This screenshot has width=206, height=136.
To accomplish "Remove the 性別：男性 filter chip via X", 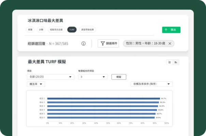I will 170,44.
